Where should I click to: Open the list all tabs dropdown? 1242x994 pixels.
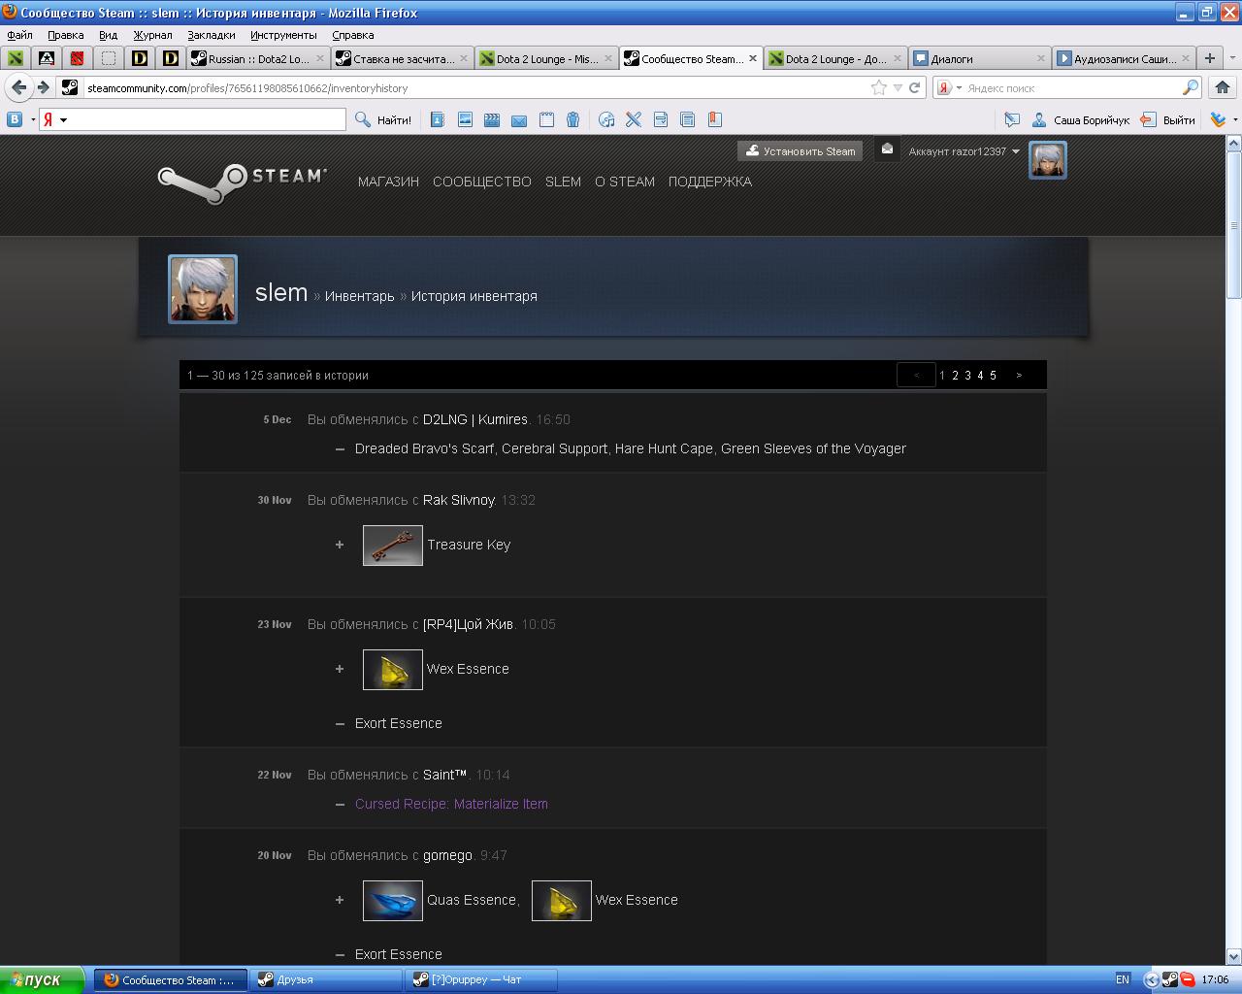(x=1234, y=58)
